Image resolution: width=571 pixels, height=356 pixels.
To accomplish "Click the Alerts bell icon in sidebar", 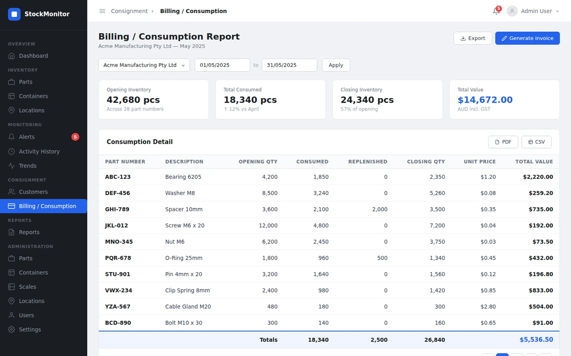I will (11, 137).
